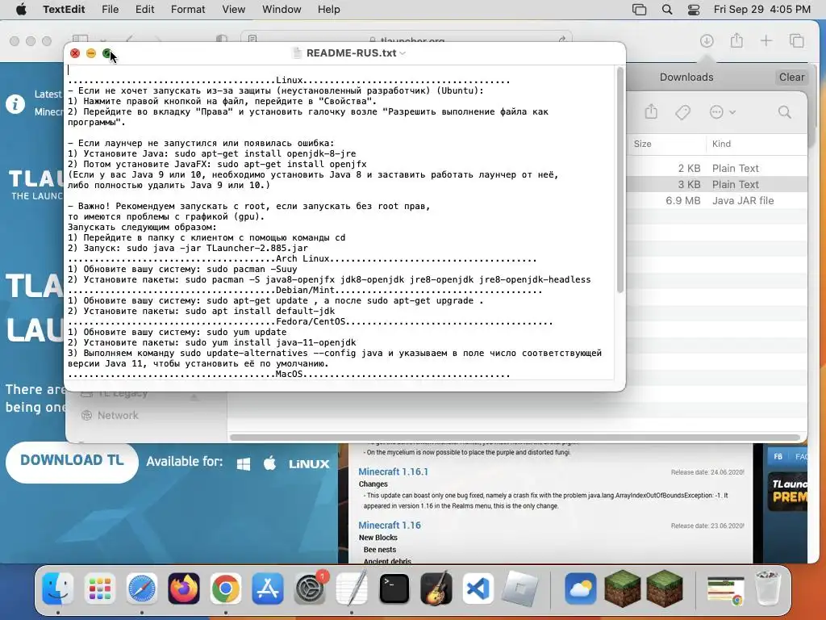The height and width of the screenshot is (620, 826).
Task: Click the Windows platform icon on the page
Action: 244,464
